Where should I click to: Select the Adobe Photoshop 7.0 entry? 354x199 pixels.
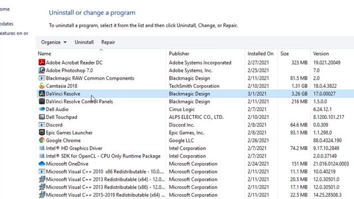pyautogui.click(x=69, y=70)
